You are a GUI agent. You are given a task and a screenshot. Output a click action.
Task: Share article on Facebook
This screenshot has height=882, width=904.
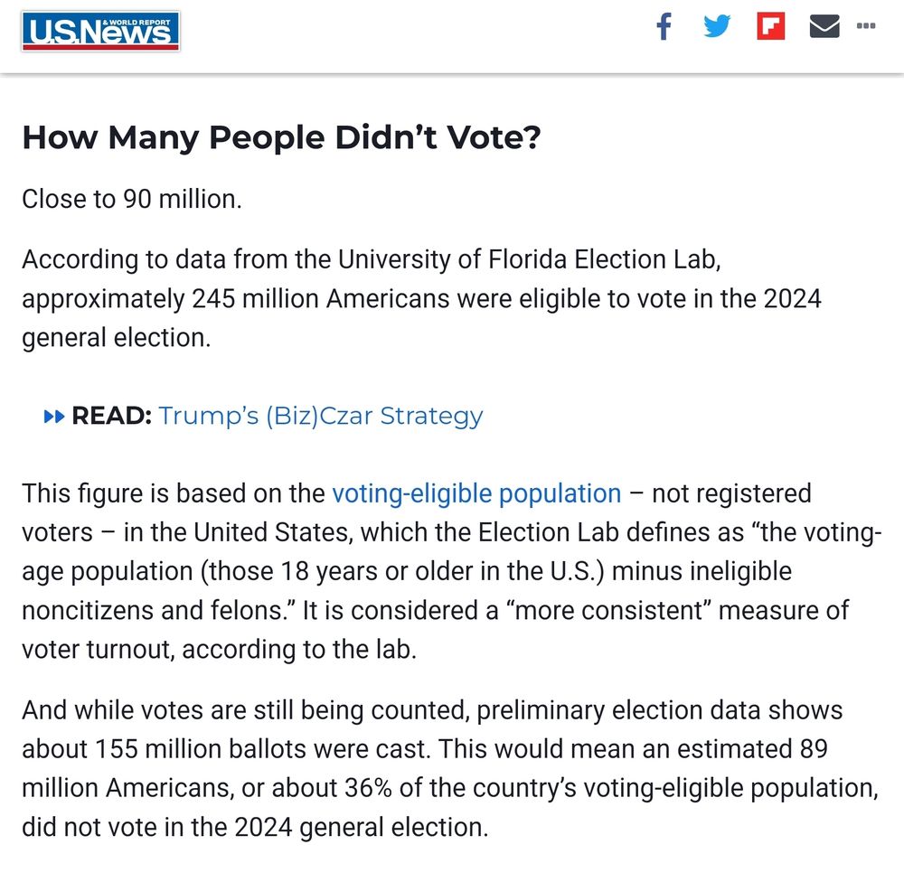[664, 26]
